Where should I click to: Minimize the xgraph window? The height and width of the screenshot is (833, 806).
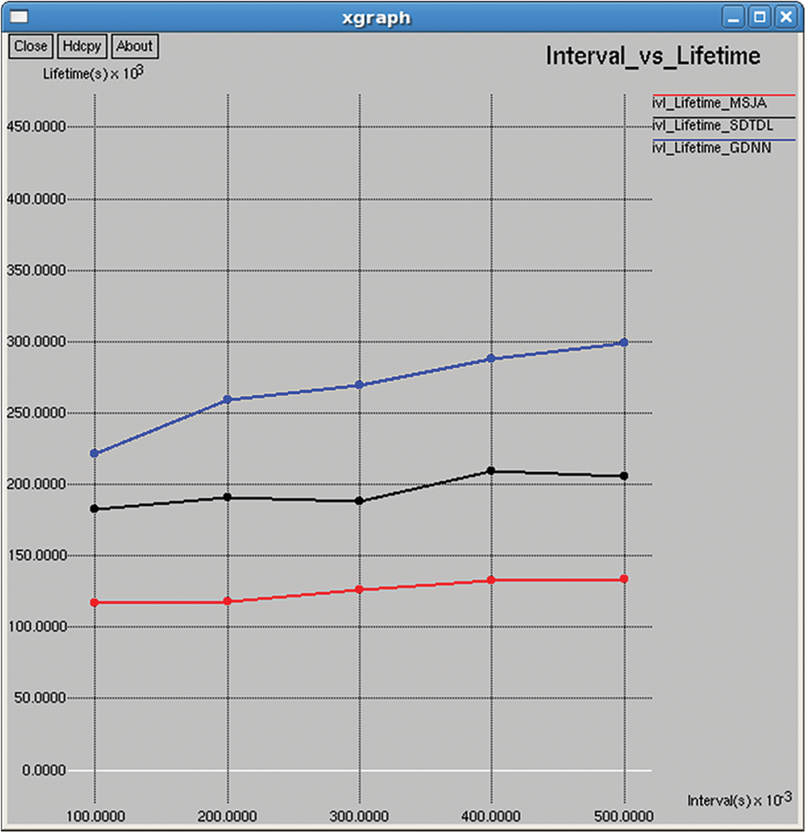click(733, 17)
